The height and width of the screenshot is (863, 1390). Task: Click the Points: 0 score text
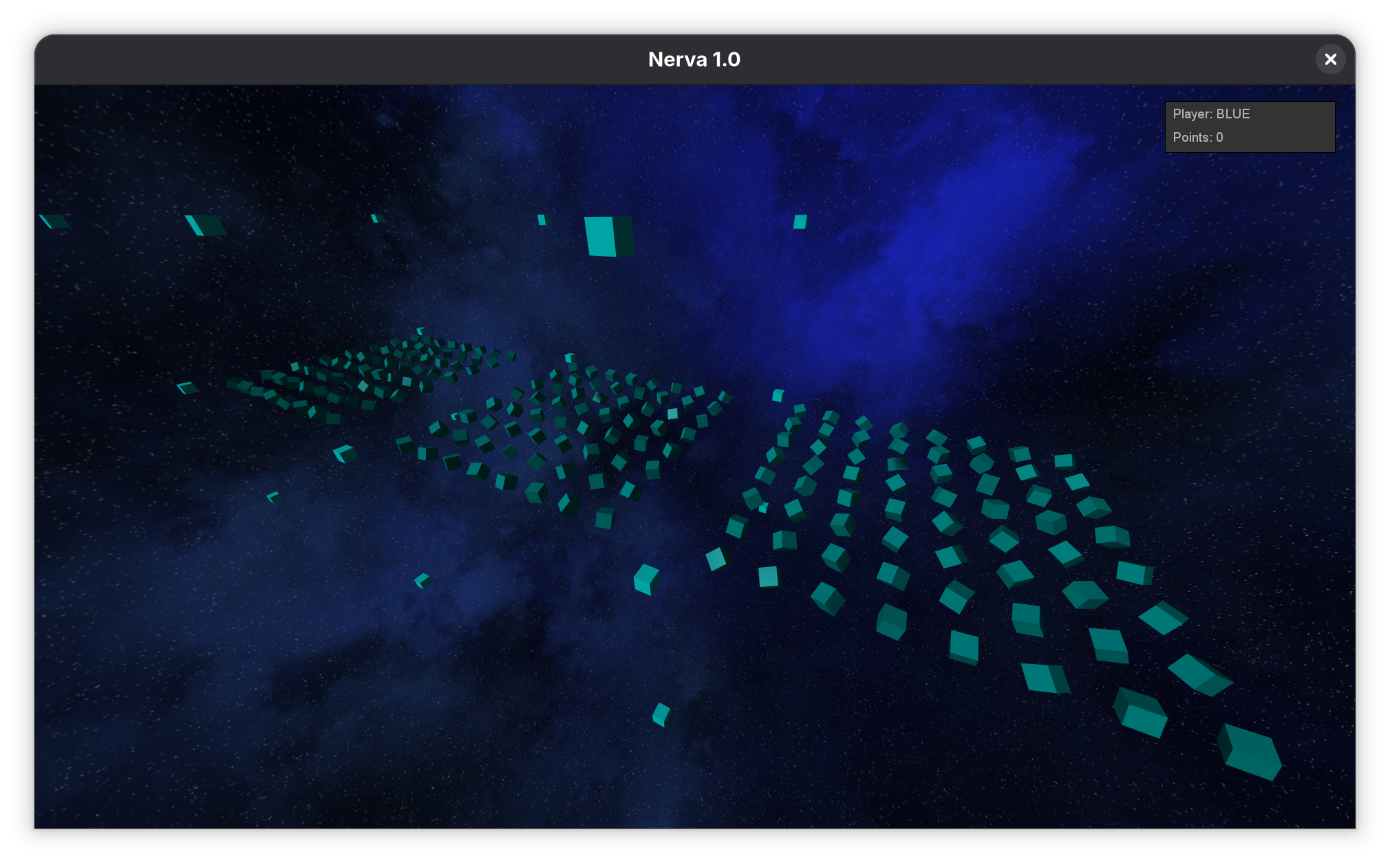click(x=1197, y=138)
